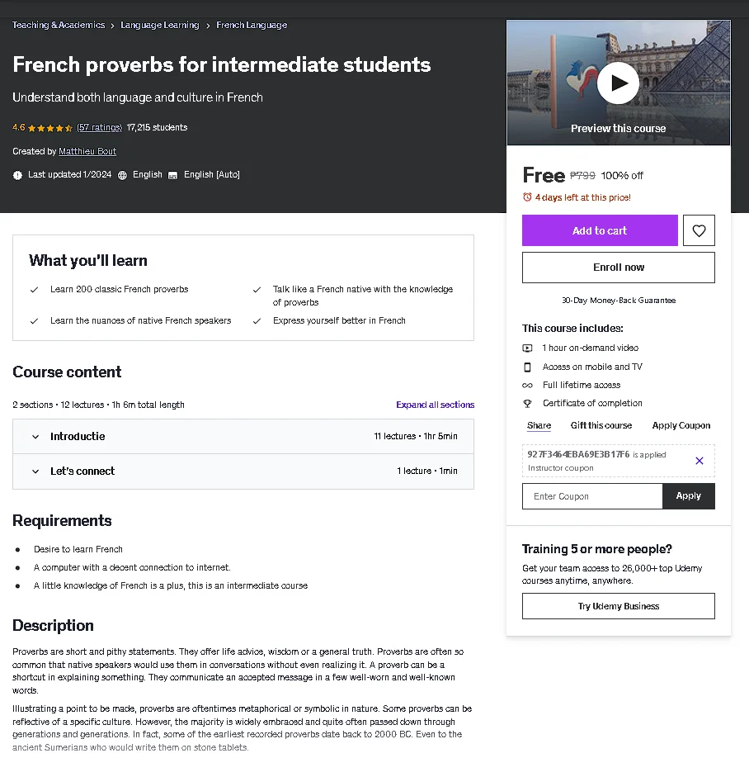Click Expand all sections link

435,405
